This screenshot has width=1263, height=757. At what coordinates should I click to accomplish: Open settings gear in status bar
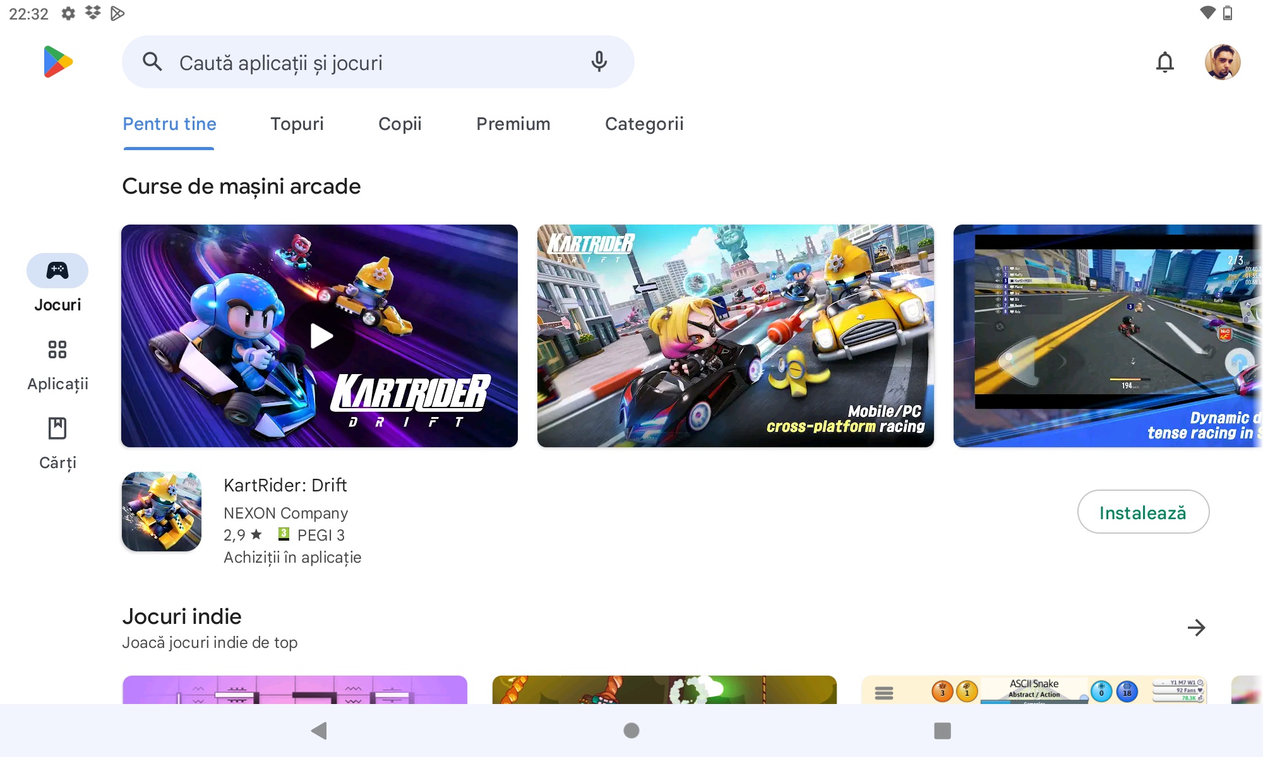tap(68, 13)
